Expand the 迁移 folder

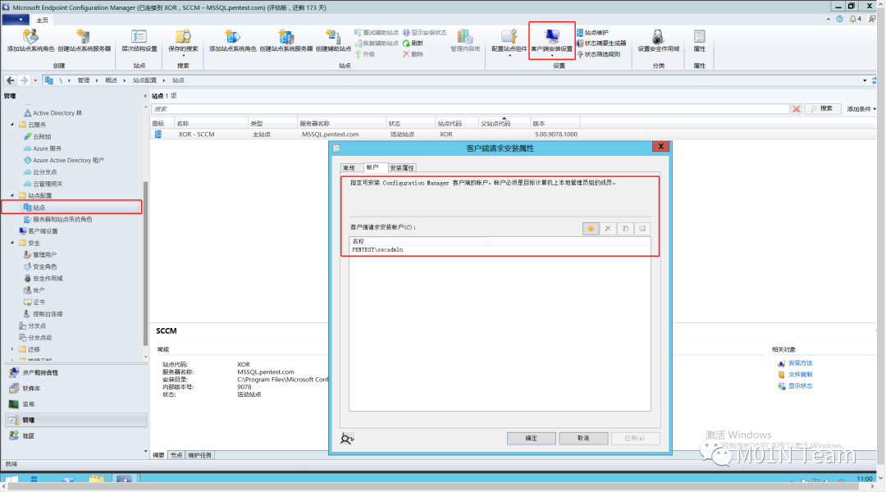pos(12,349)
